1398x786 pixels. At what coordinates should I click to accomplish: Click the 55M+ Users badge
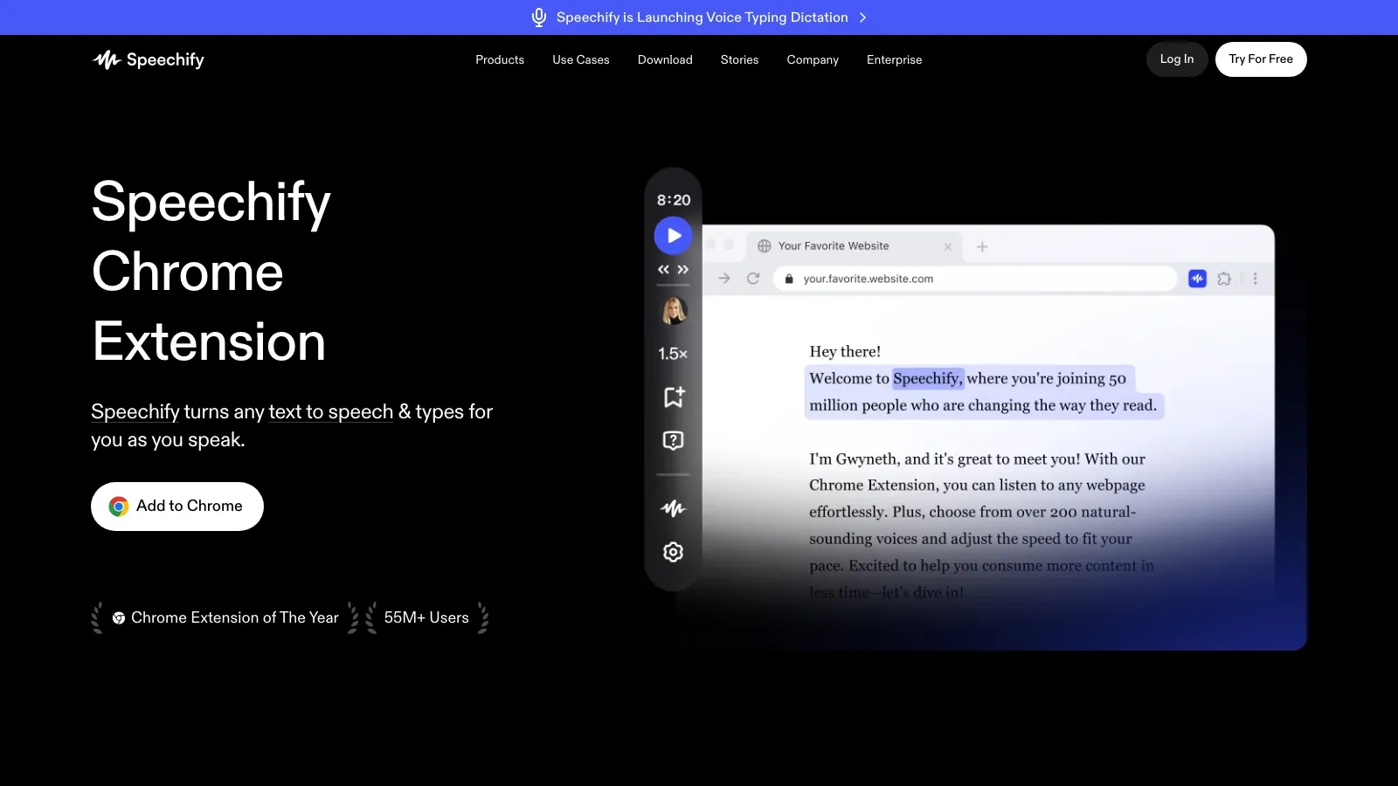click(426, 618)
